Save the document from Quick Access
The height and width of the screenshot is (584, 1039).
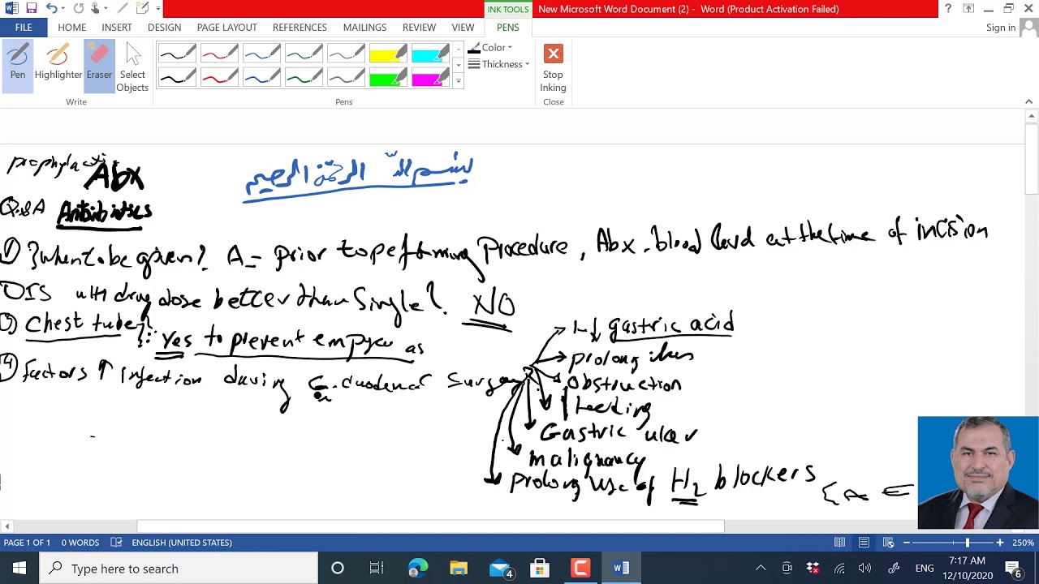pyautogui.click(x=31, y=9)
